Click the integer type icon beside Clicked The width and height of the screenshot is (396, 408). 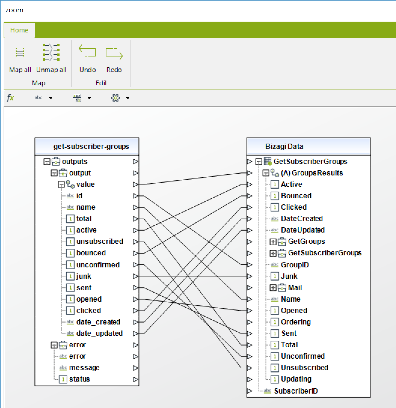(275, 207)
